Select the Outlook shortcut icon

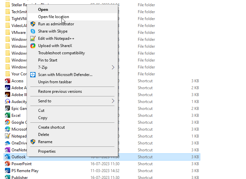click(7, 157)
